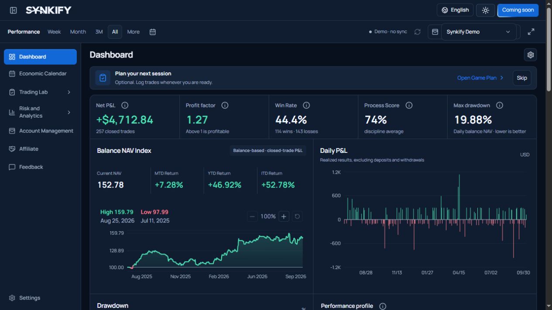Open dashboard settings gear icon
The height and width of the screenshot is (310, 552).
click(531, 55)
